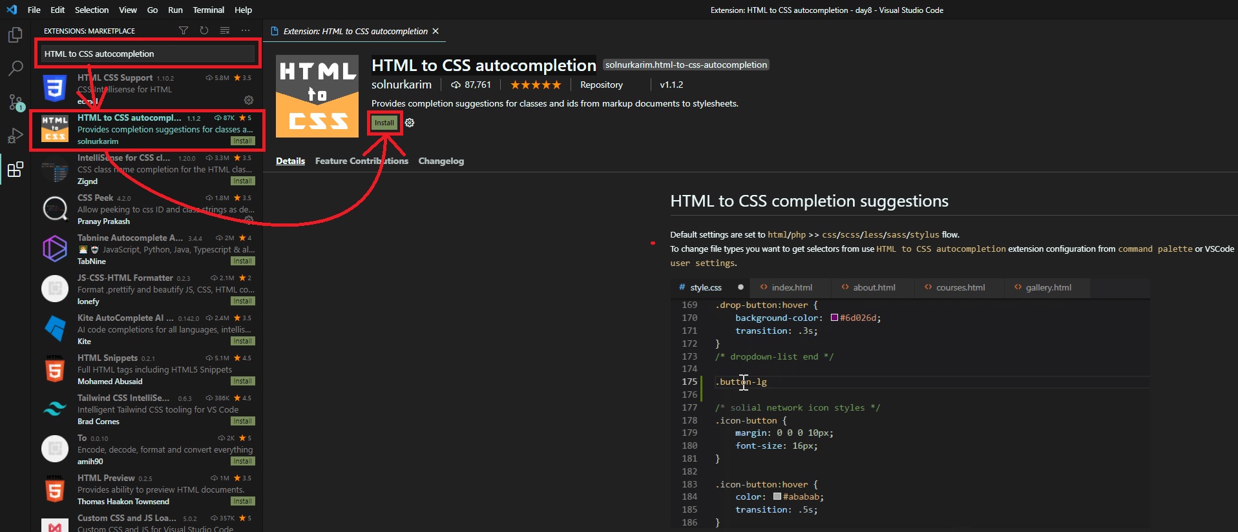Open the Terminal menu

[x=209, y=10]
